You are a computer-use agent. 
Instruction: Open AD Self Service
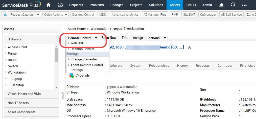pos(231,15)
